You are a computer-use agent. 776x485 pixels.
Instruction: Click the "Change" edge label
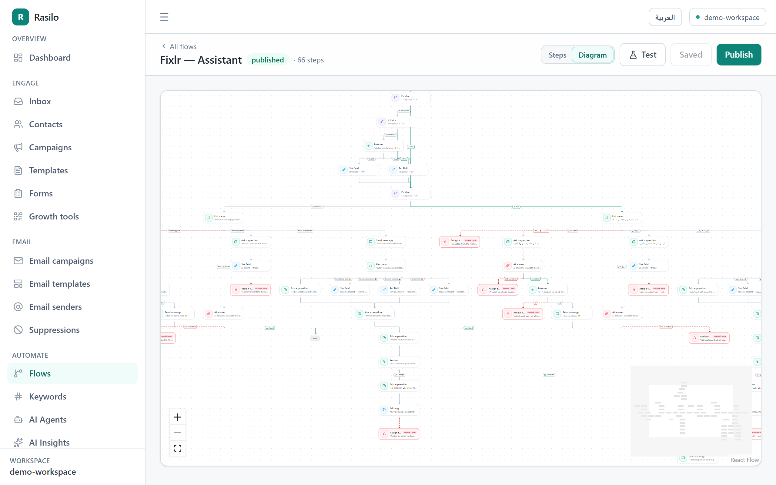400,375
